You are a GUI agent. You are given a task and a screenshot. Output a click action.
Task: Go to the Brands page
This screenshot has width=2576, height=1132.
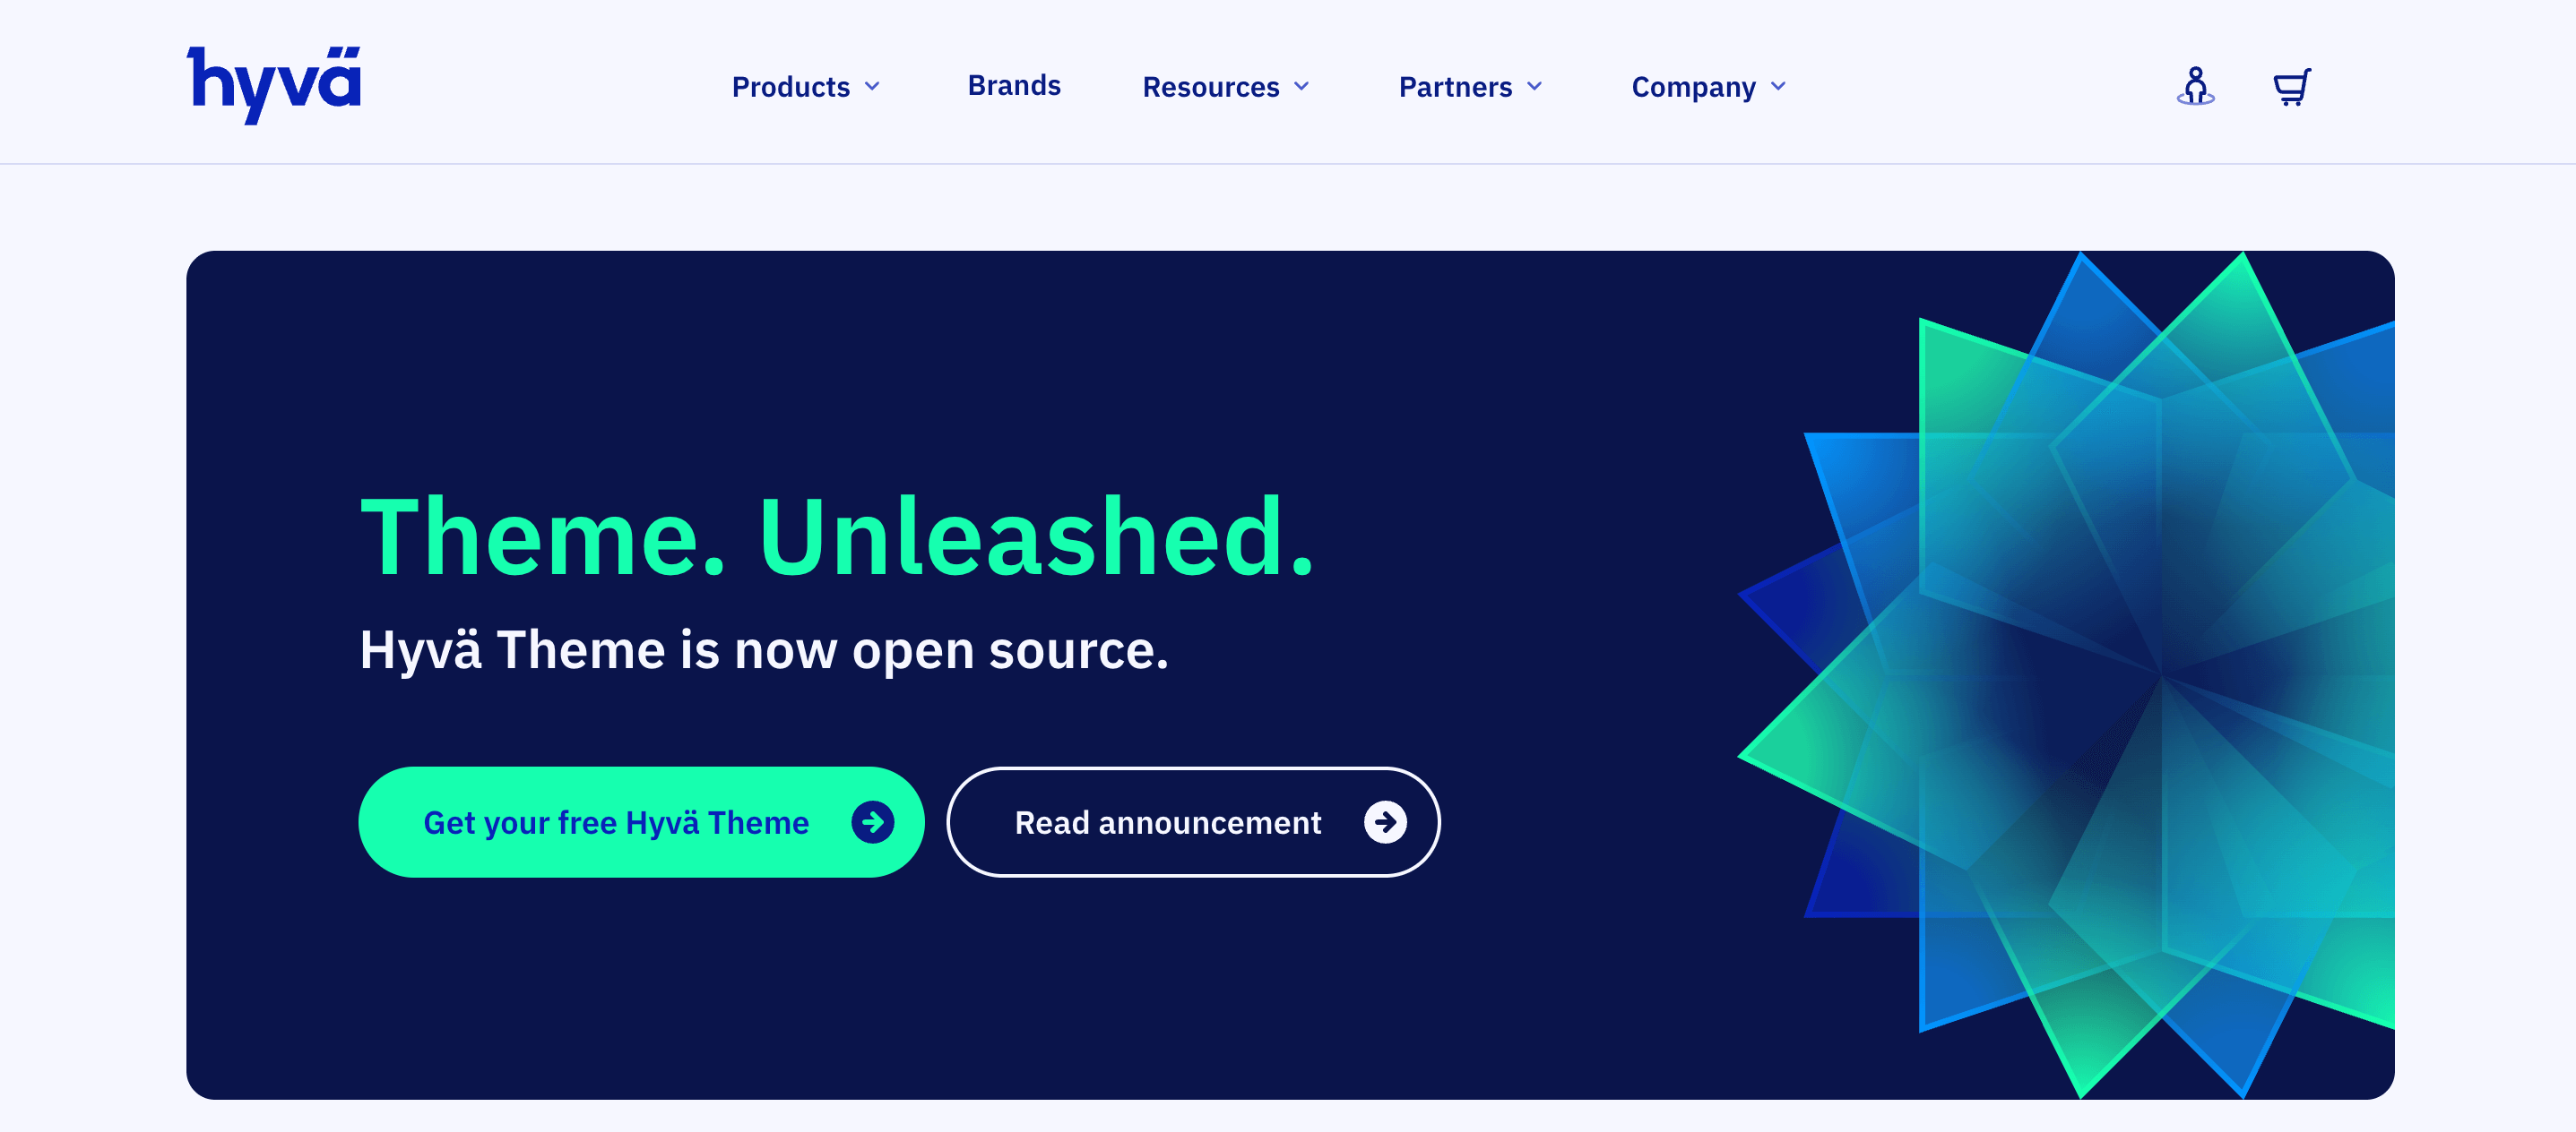1014,86
